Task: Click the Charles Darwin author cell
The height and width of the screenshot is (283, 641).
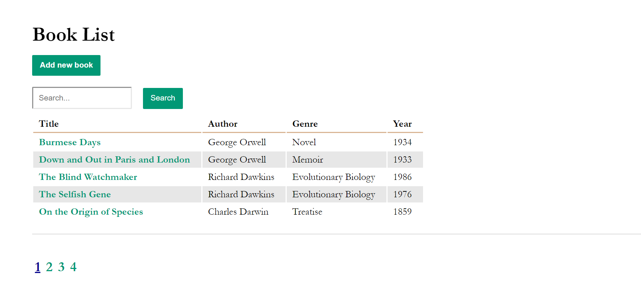Action: (238, 212)
